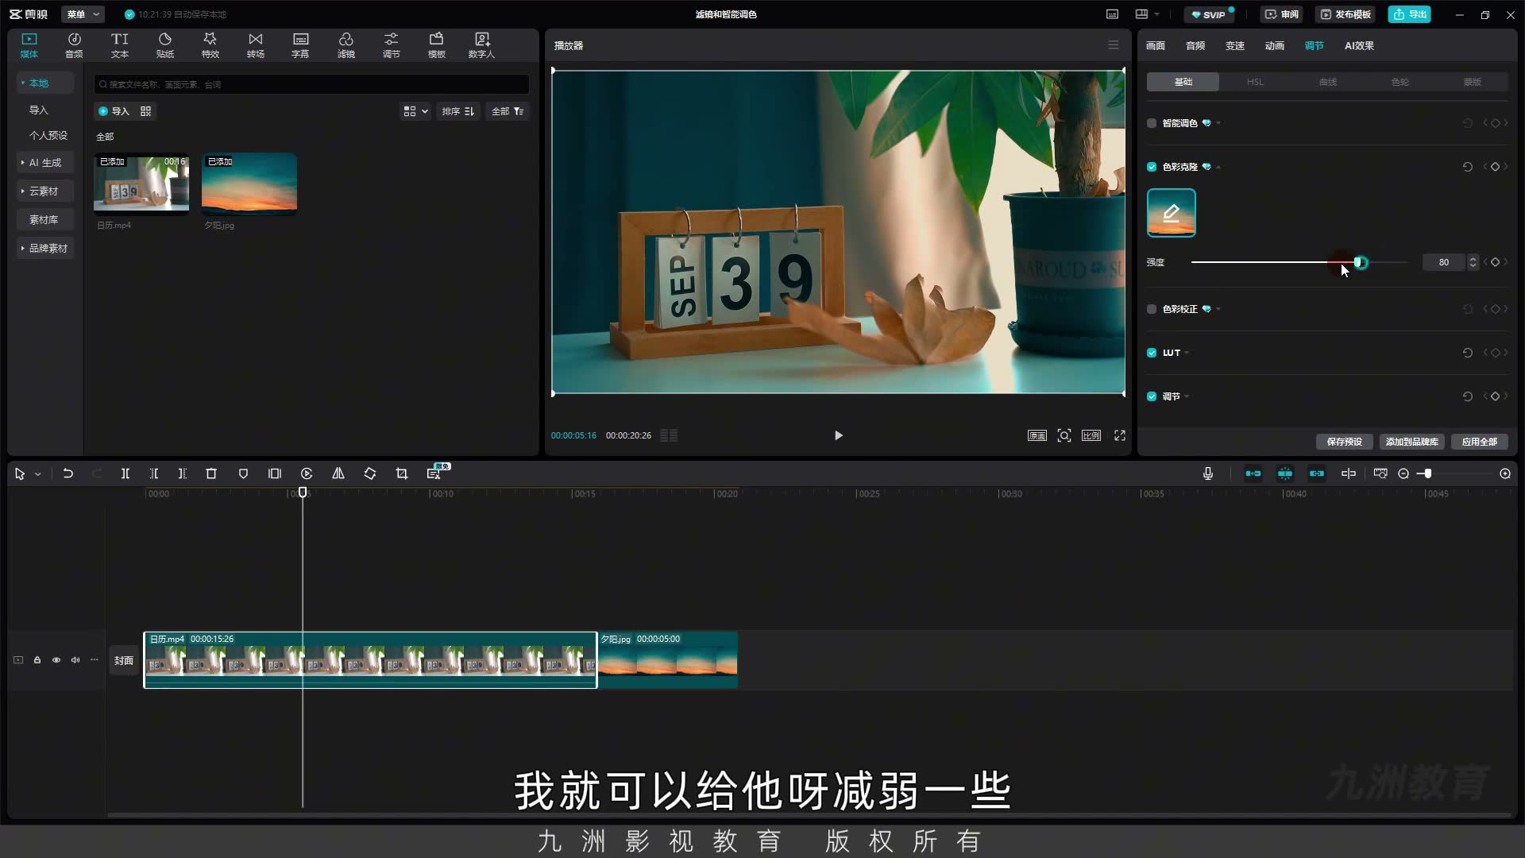
Task: Toggle track visibility eye icon
Action: 56,660
